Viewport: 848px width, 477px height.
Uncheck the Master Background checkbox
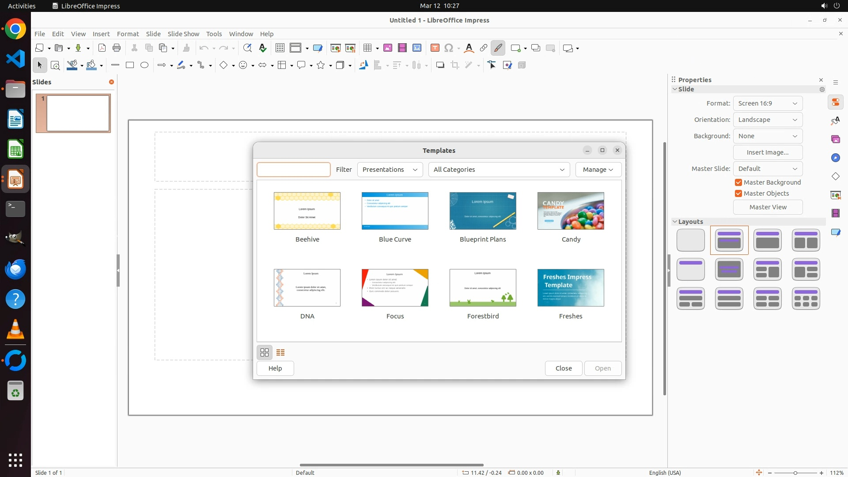point(738,182)
